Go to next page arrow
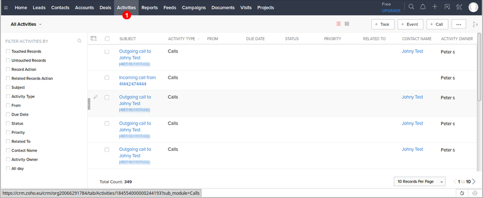483x198 pixels. [x=474, y=182]
